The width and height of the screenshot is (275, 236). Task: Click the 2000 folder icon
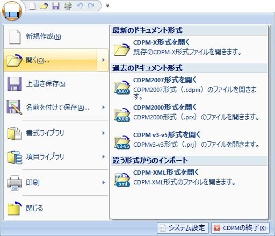[x=122, y=115]
